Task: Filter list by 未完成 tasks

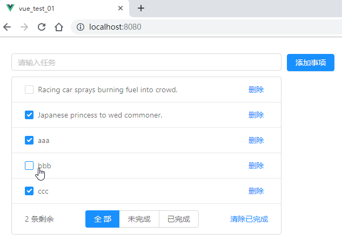Action: pyautogui.click(x=139, y=219)
